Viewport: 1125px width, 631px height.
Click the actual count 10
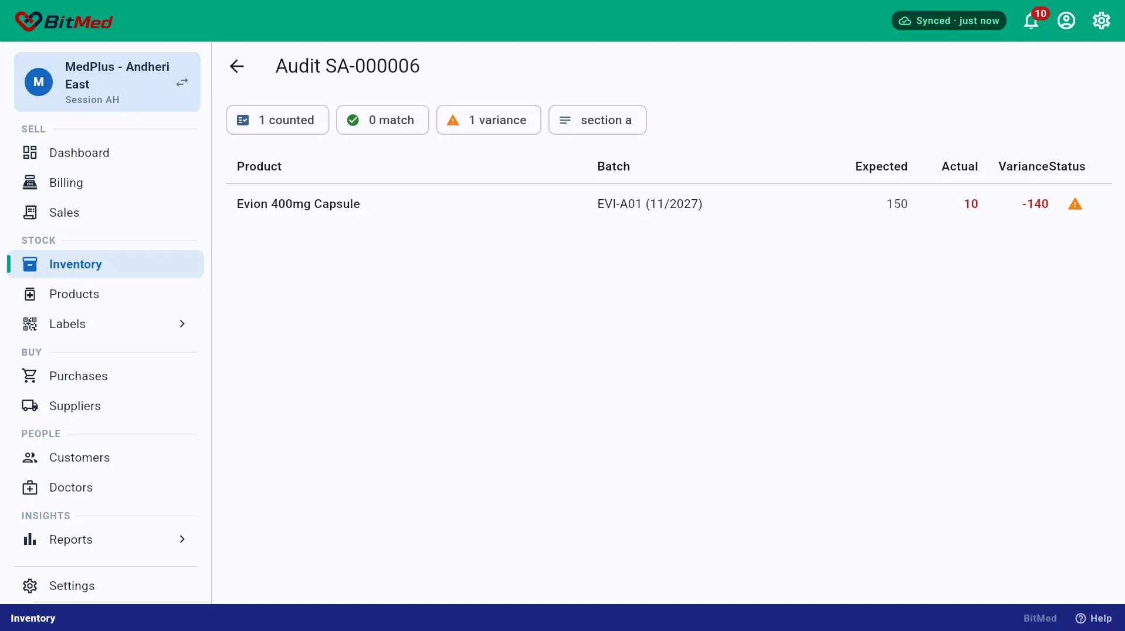pos(971,204)
